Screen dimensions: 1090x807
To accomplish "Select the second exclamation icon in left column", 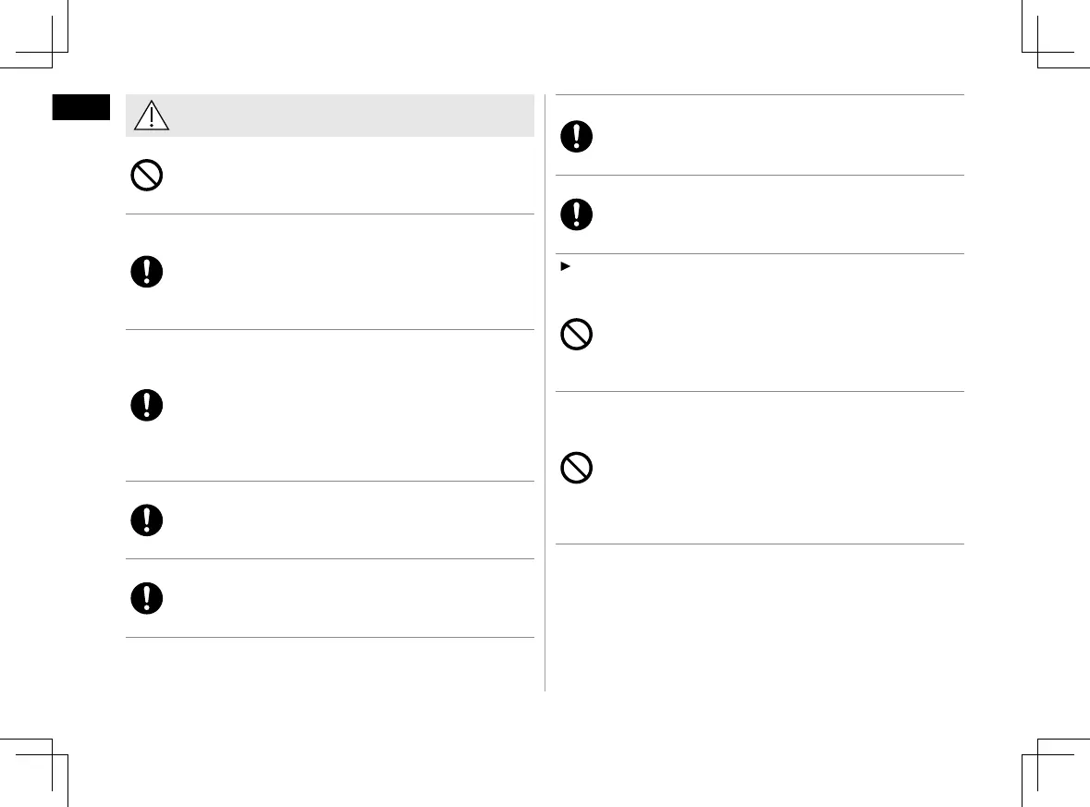I will tap(147, 406).
